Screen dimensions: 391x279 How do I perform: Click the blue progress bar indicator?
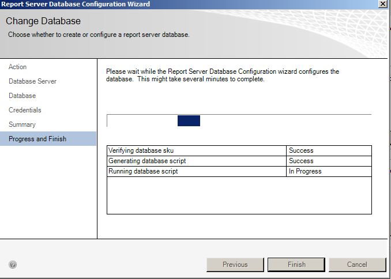pyautogui.click(x=189, y=120)
